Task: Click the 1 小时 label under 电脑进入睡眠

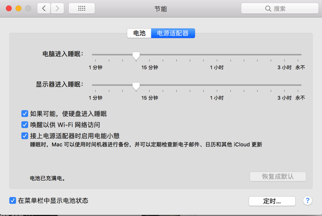Action: (217, 68)
